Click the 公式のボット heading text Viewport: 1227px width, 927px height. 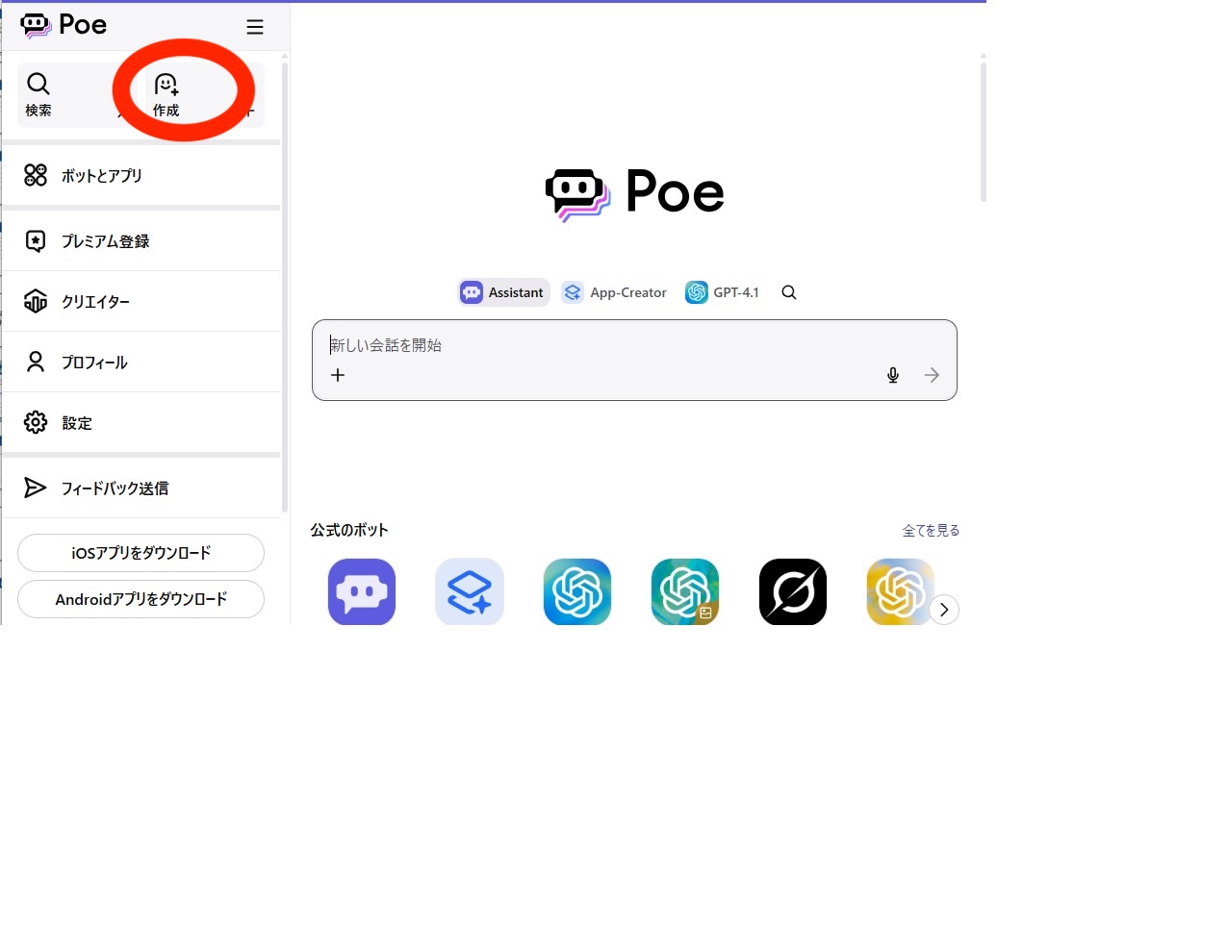[349, 530]
